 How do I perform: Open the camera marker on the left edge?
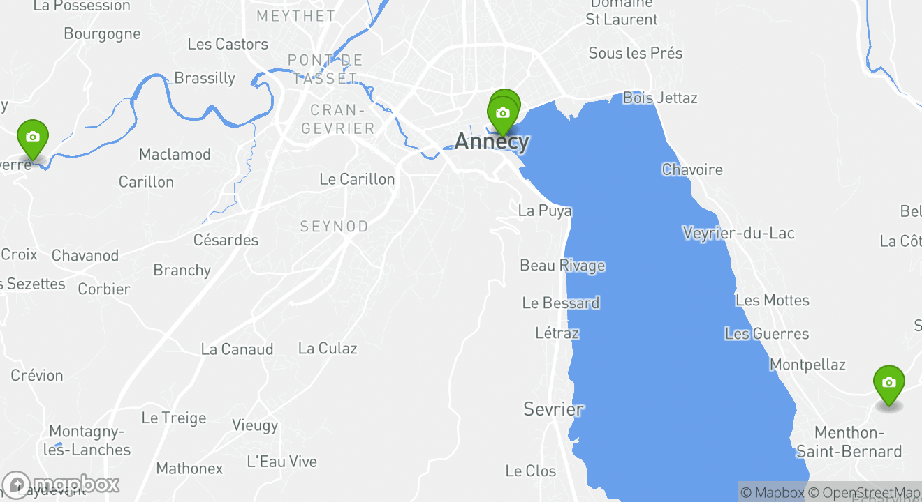32,139
